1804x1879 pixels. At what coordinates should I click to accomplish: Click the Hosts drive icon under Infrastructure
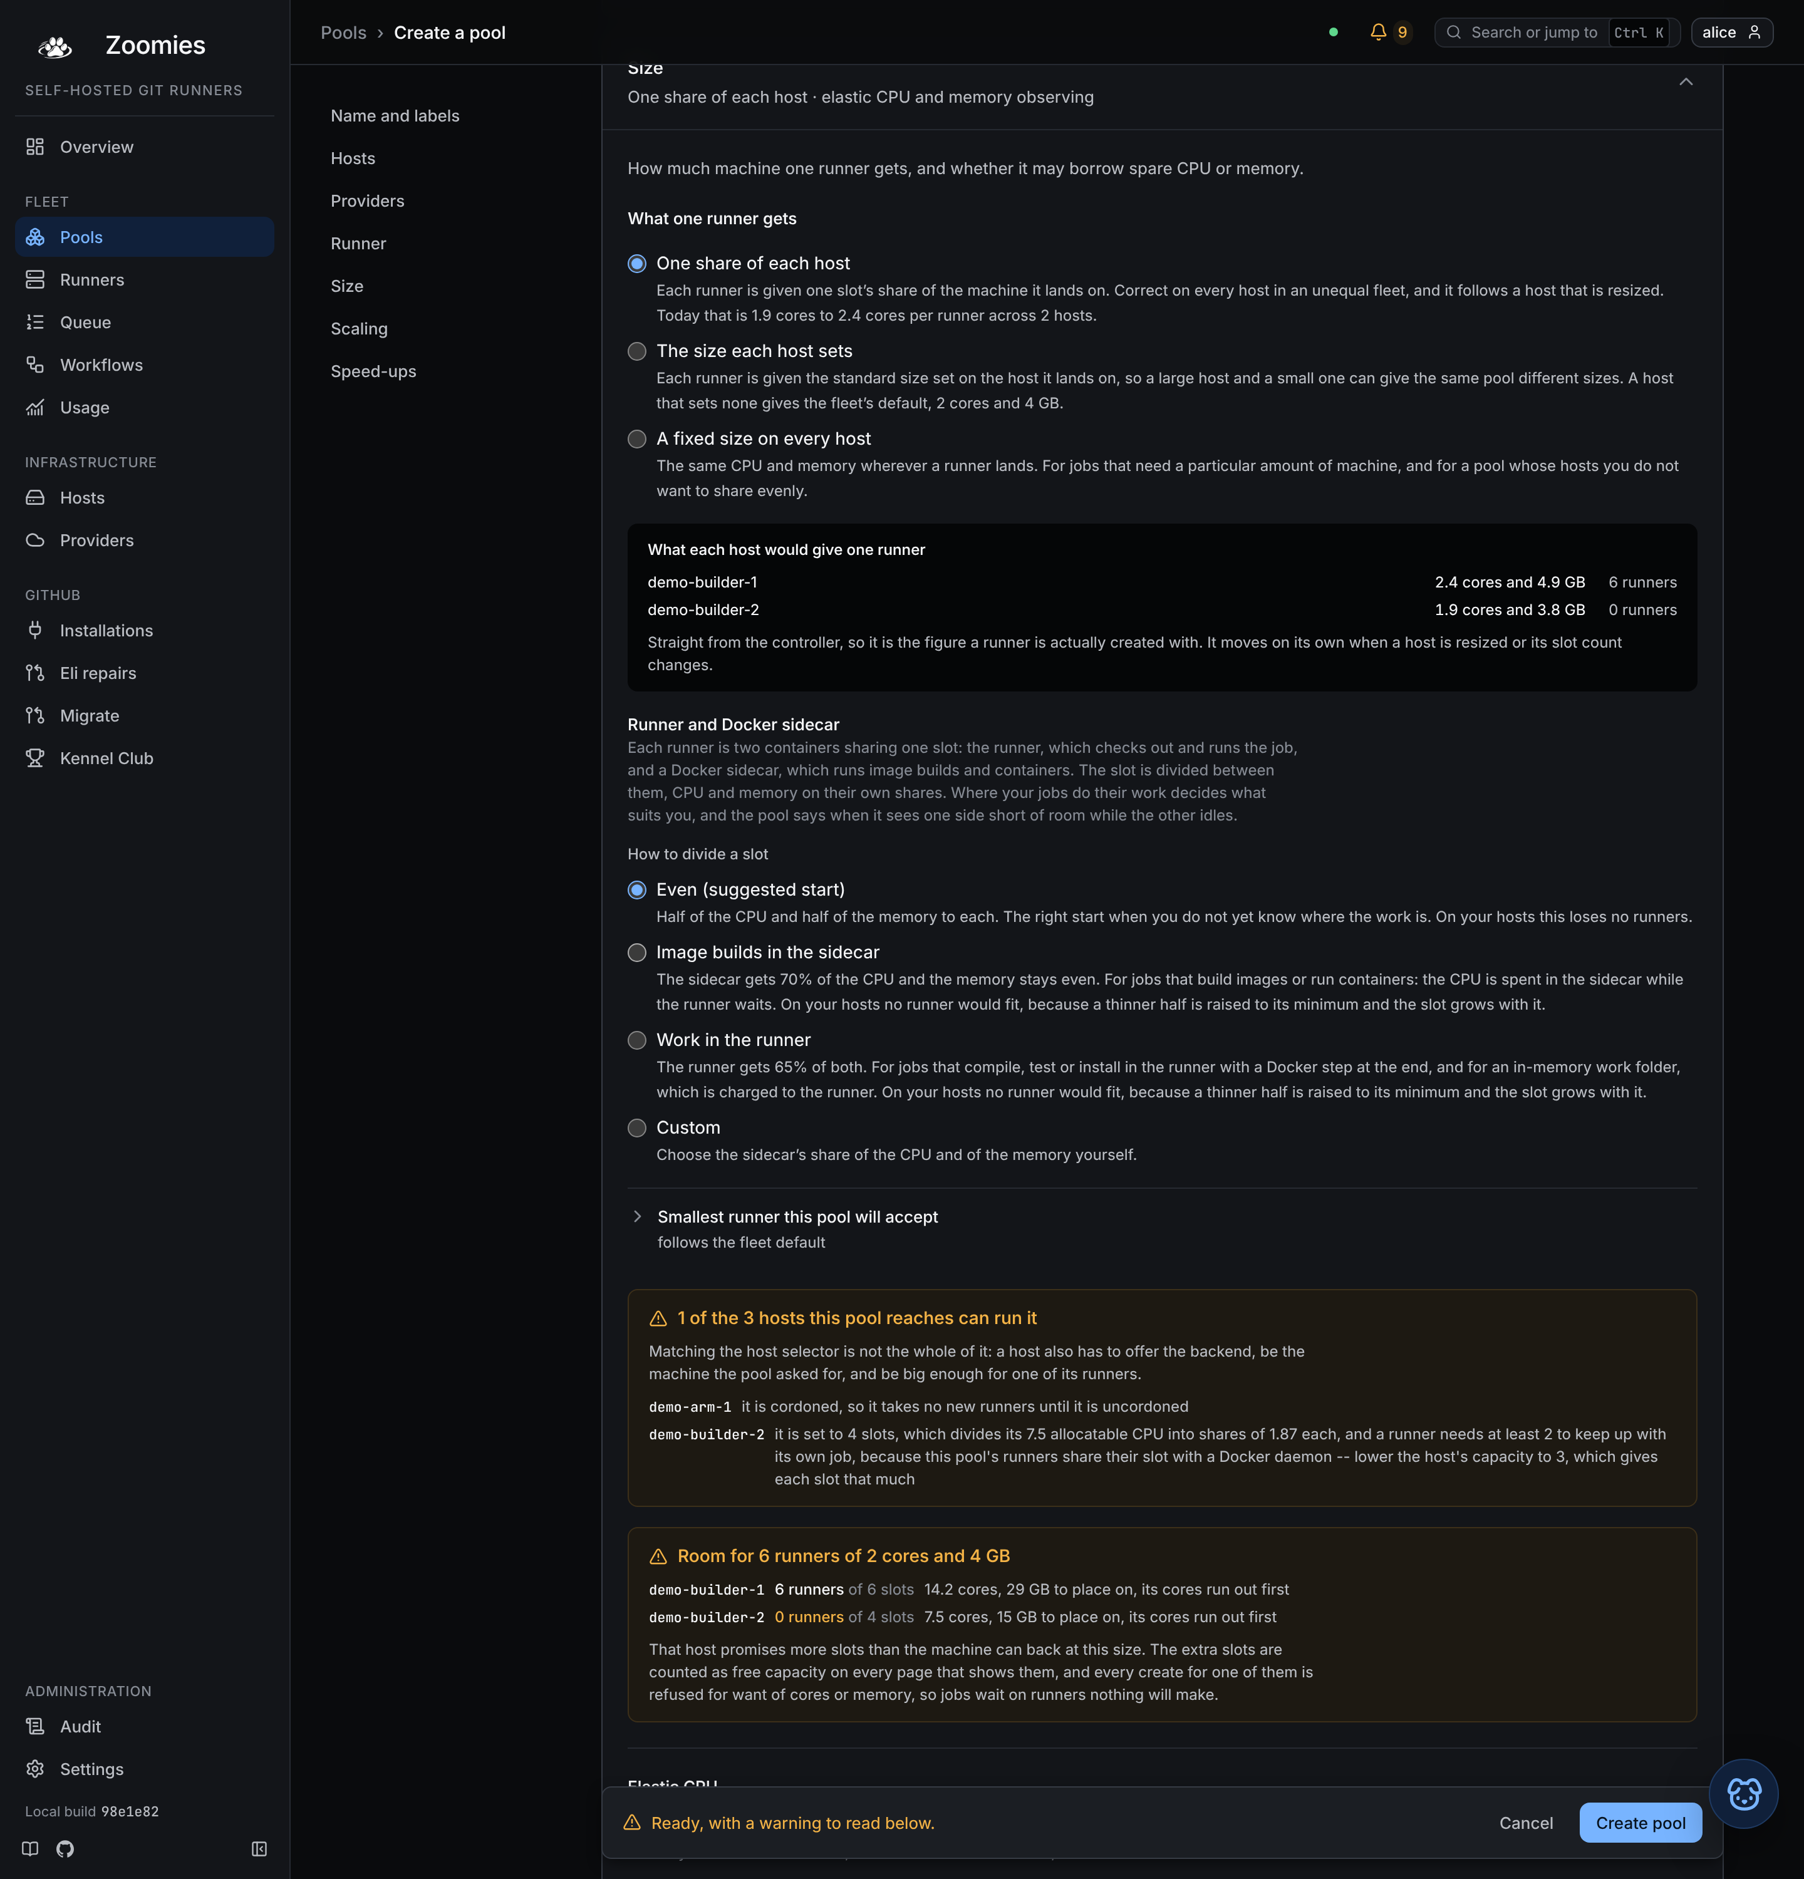point(36,497)
